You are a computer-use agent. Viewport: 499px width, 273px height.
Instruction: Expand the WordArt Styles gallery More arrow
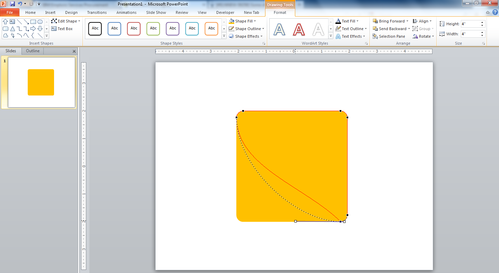point(331,36)
